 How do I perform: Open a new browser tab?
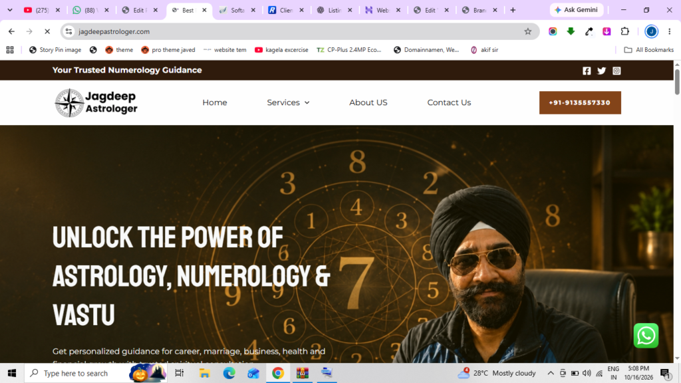[x=513, y=10]
